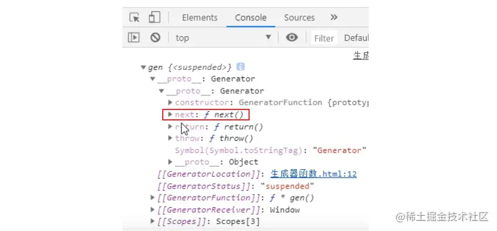
Task: Click the blue info badge beside gen
Action: (241, 67)
